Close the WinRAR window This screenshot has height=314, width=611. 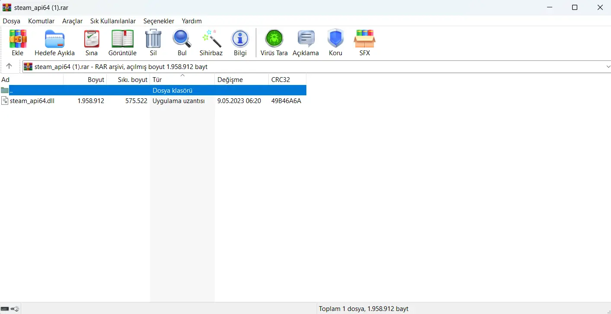(x=600, y=7)
